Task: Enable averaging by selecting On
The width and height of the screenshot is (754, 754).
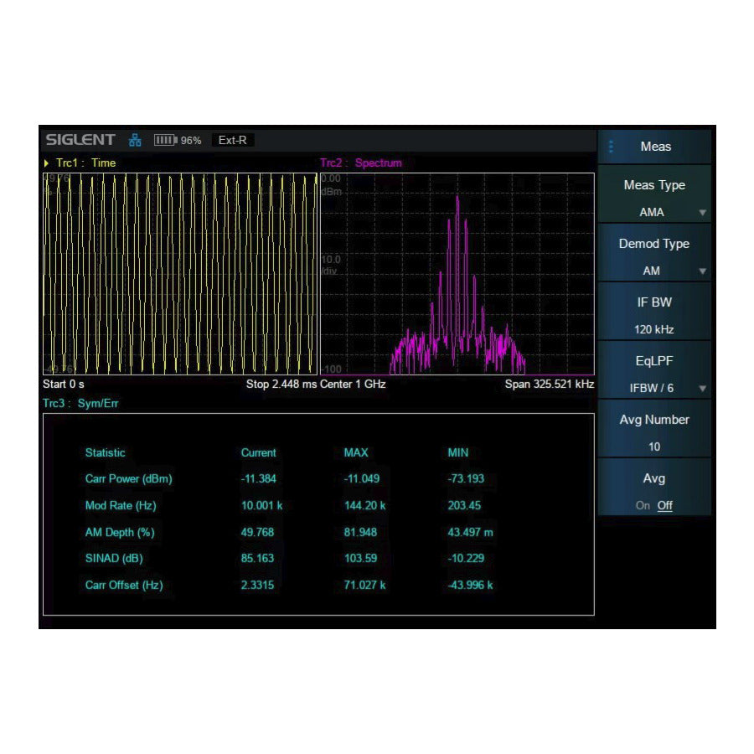Action: point(642,505)
